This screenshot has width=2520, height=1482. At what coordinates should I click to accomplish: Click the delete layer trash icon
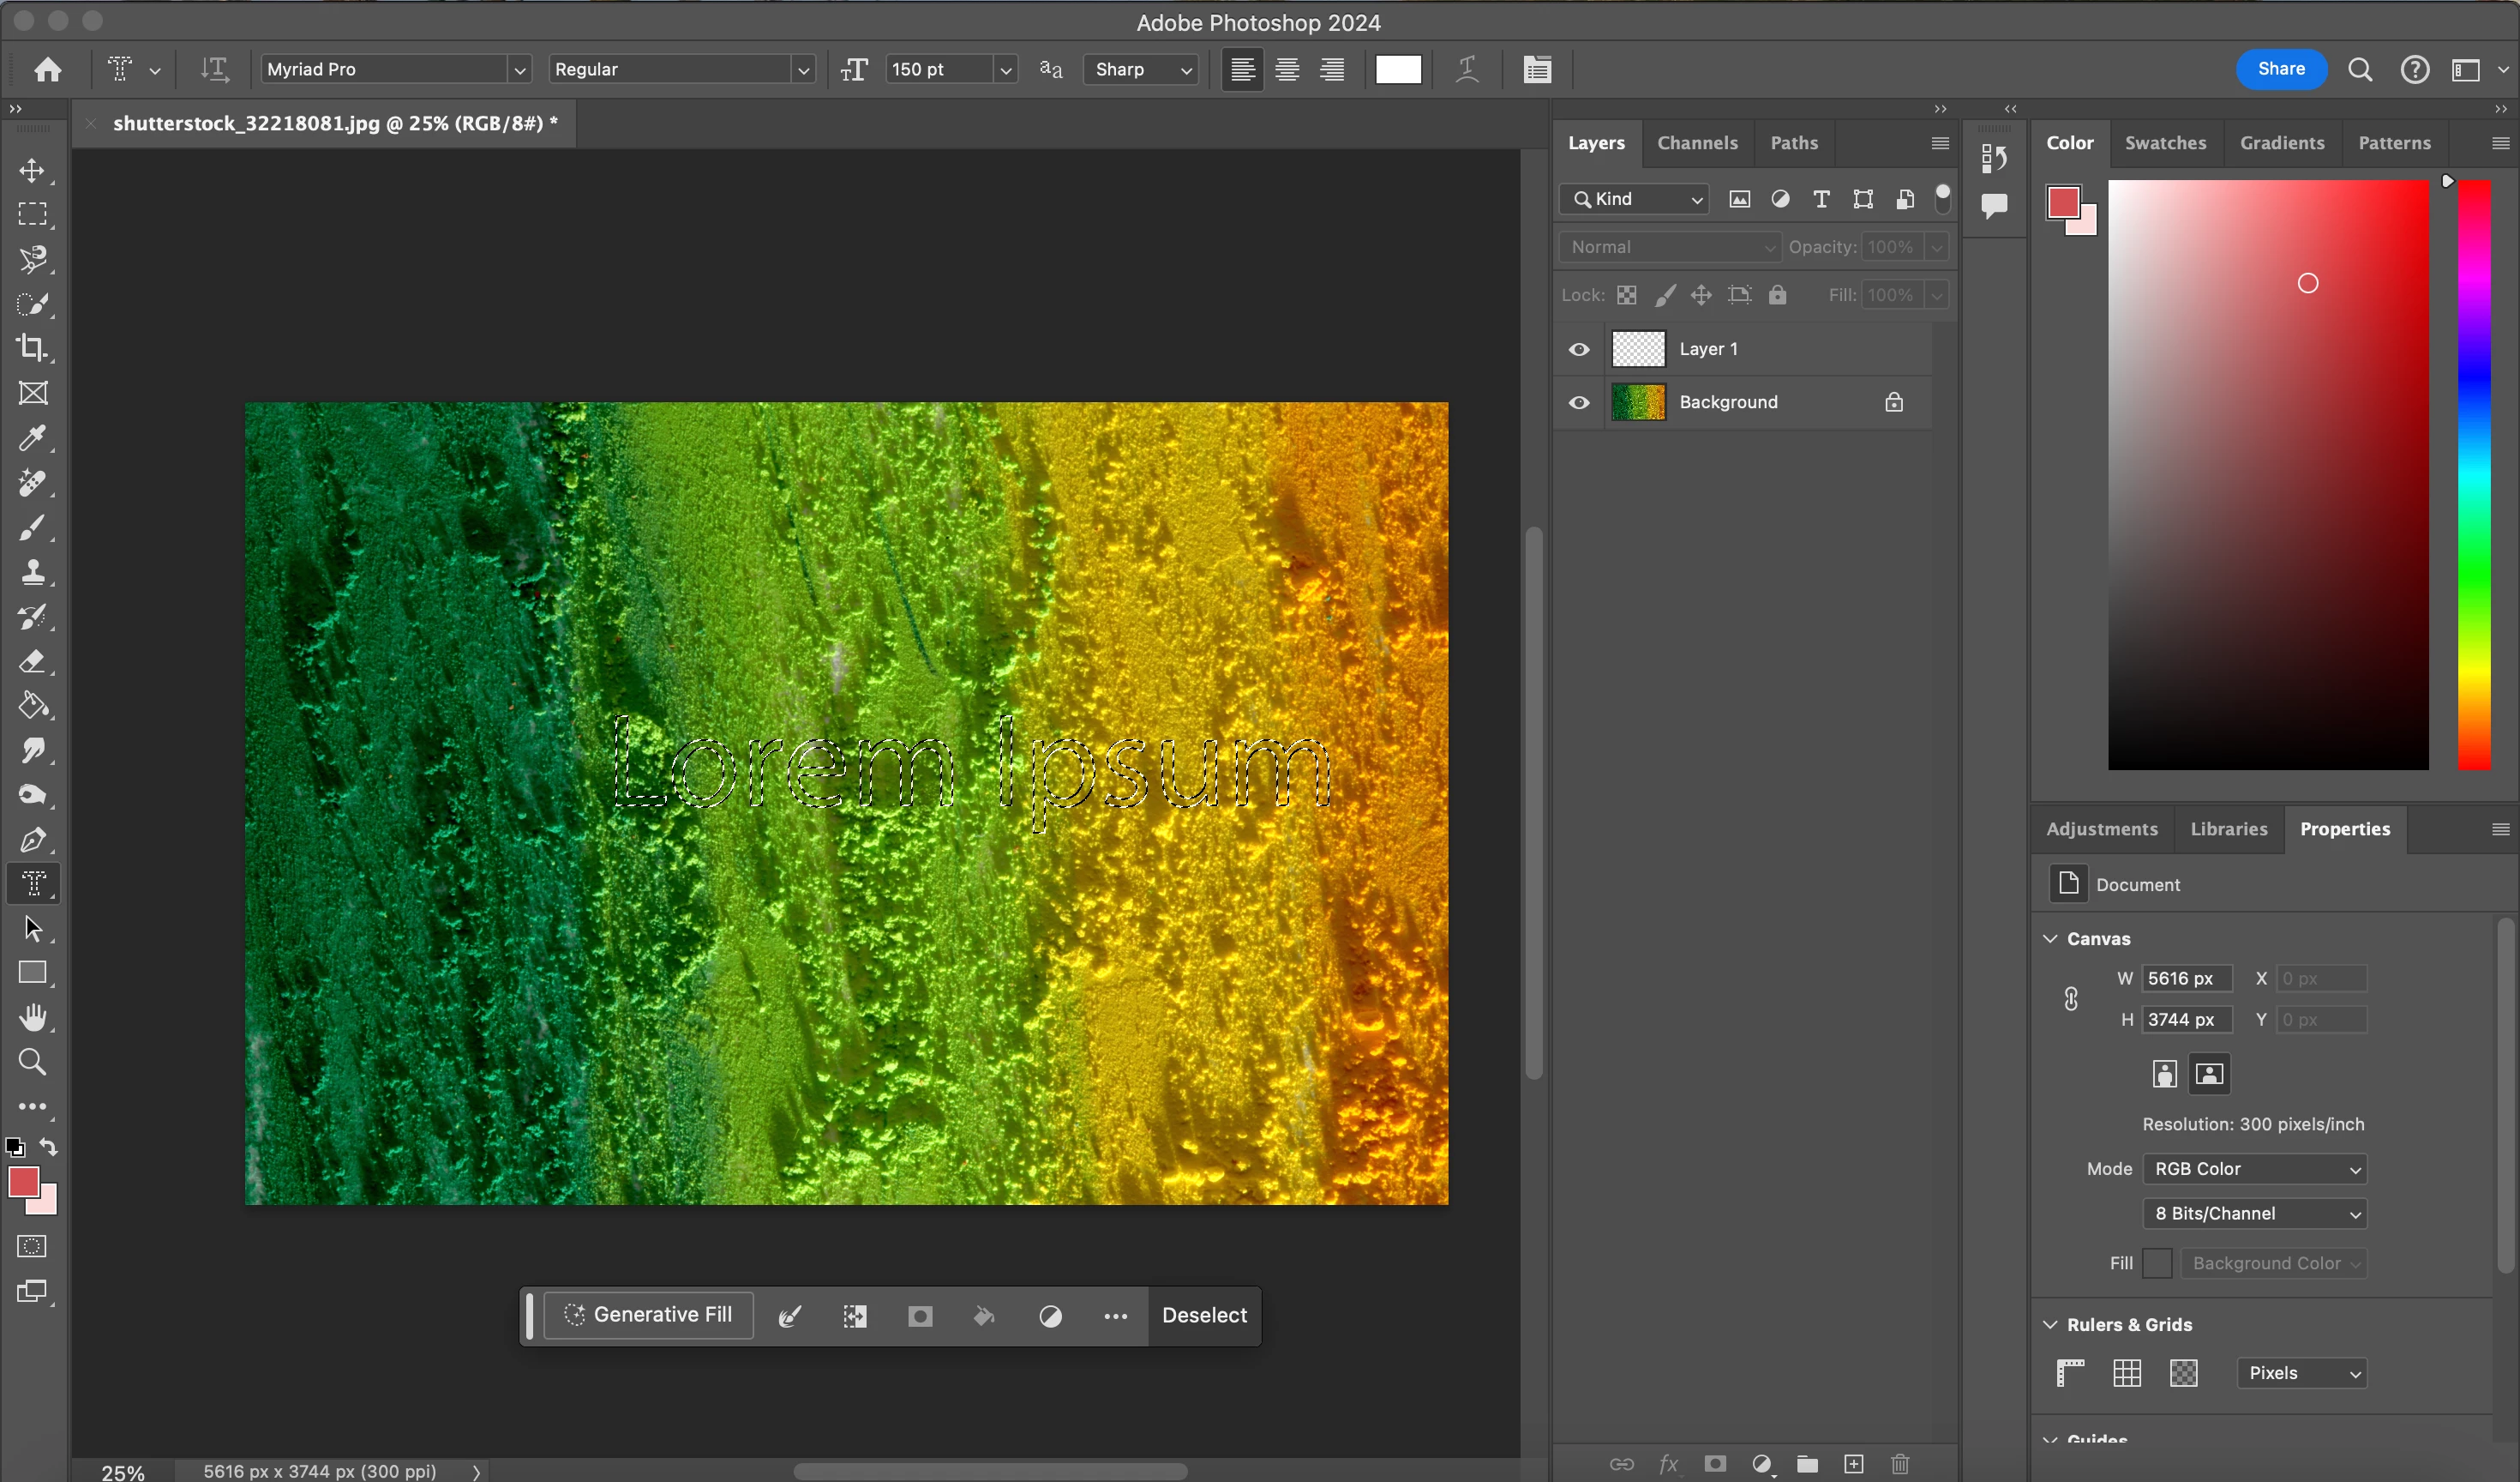coord(1900,1464)
